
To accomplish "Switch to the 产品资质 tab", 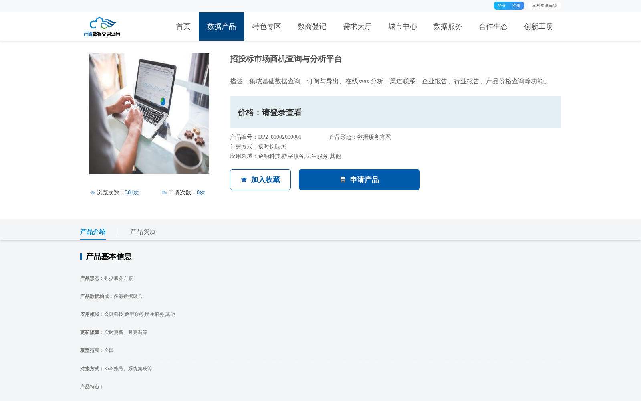I will pos(143,232).
